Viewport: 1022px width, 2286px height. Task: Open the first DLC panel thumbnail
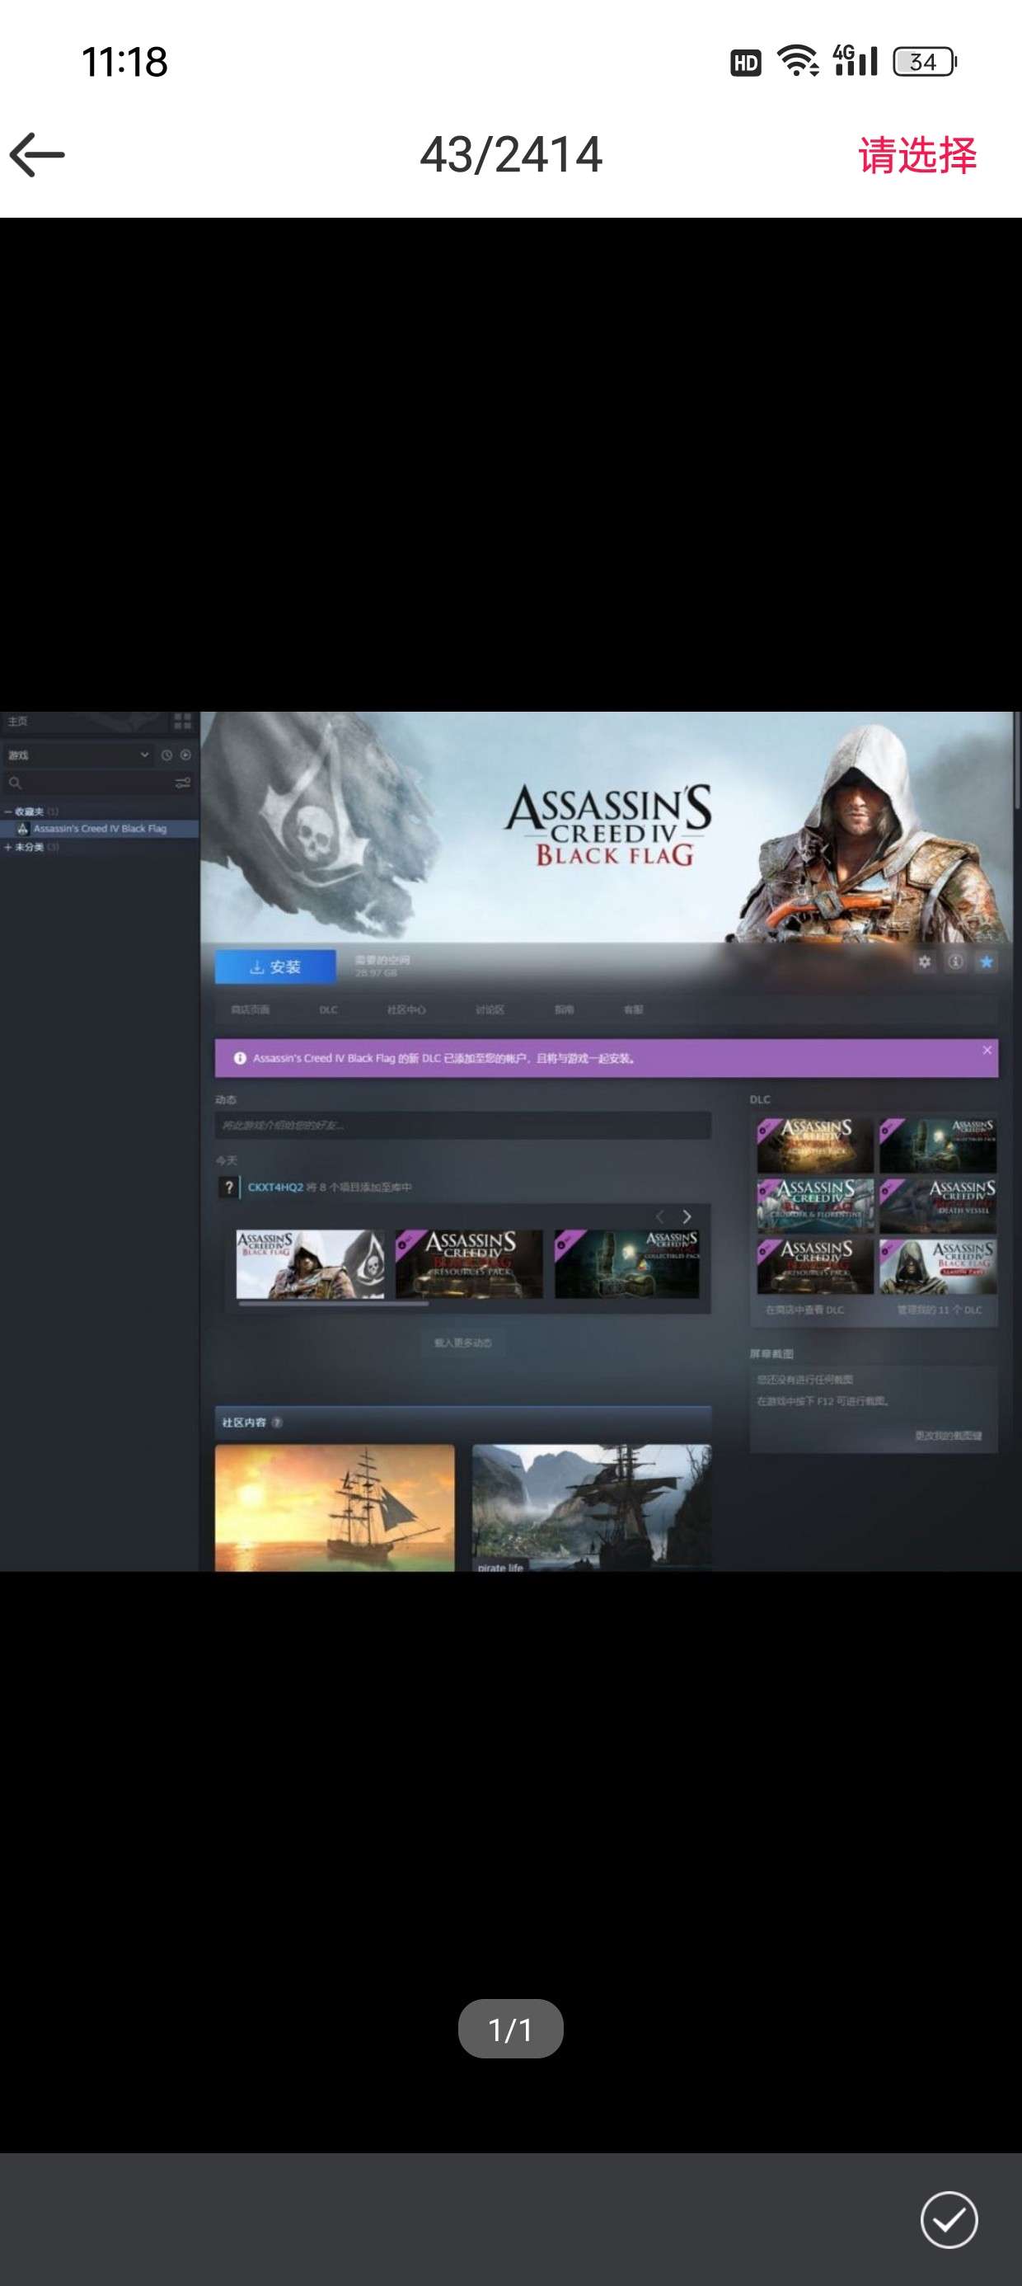[x=815, y=1145]
